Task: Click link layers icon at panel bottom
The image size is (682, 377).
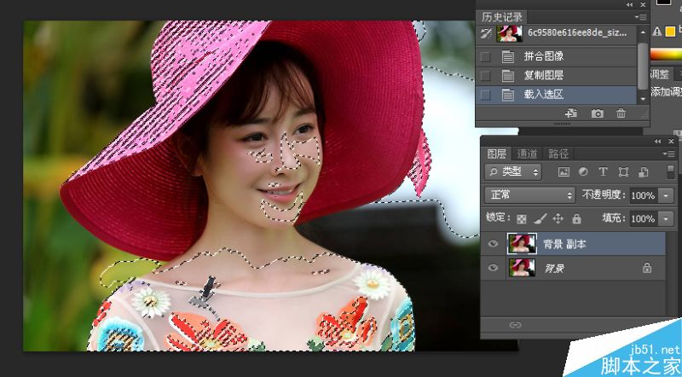Action: tap(516, 325)
